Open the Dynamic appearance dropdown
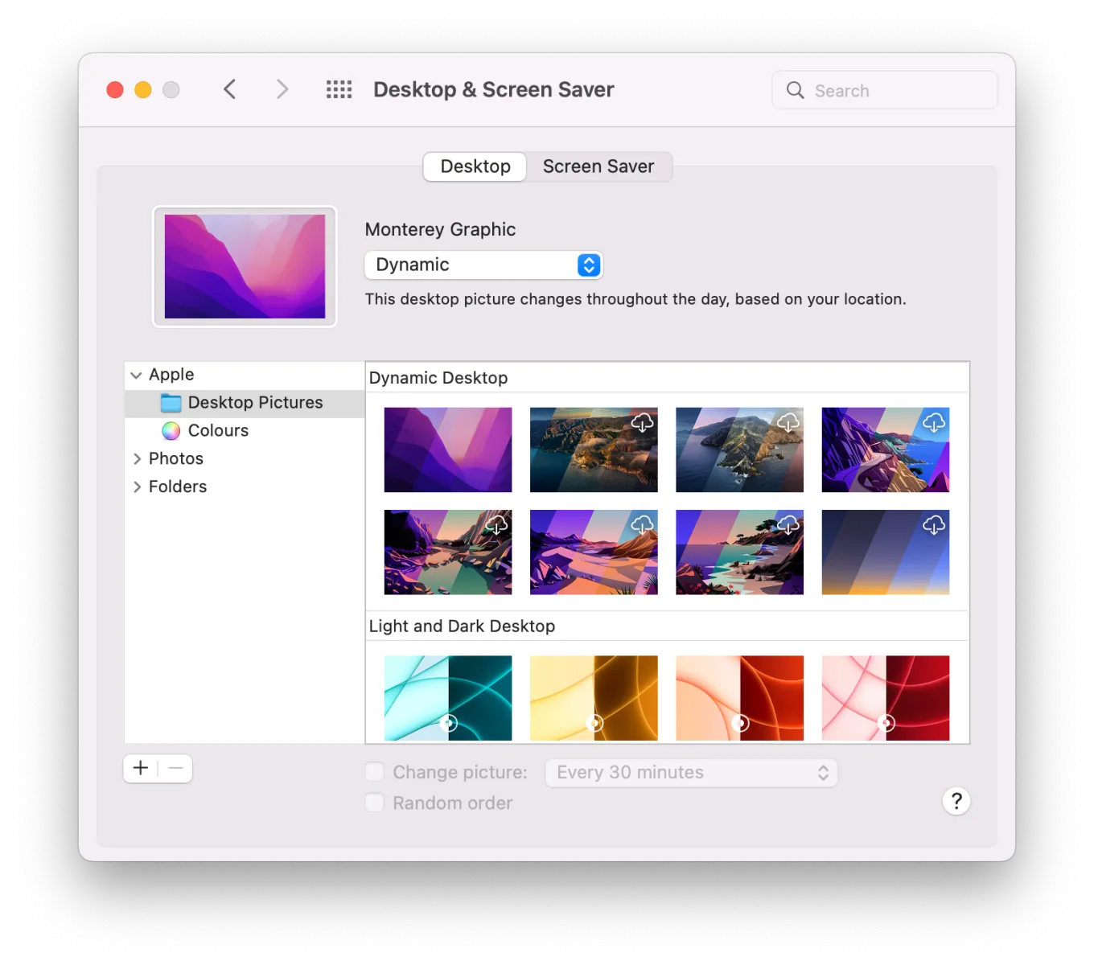This screenshot has height=965, width=1094. coord(483,265)
